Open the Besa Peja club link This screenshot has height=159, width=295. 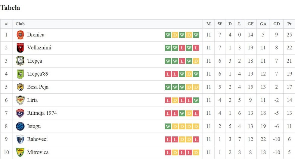click(38, 87)
